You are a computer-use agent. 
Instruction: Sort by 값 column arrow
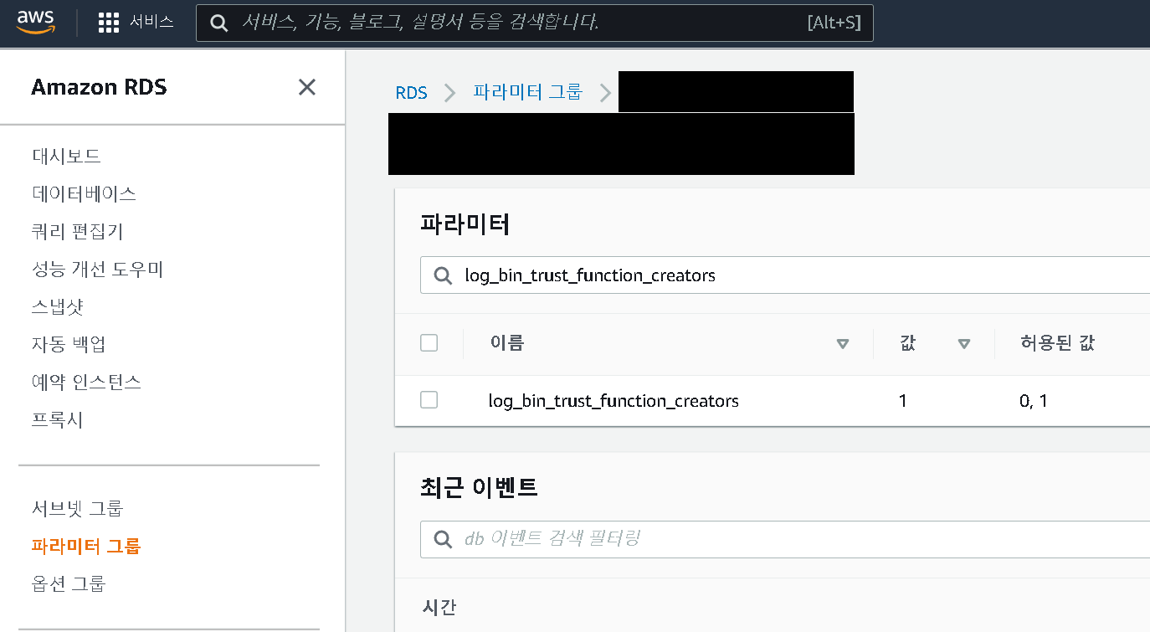click(964, 343)
